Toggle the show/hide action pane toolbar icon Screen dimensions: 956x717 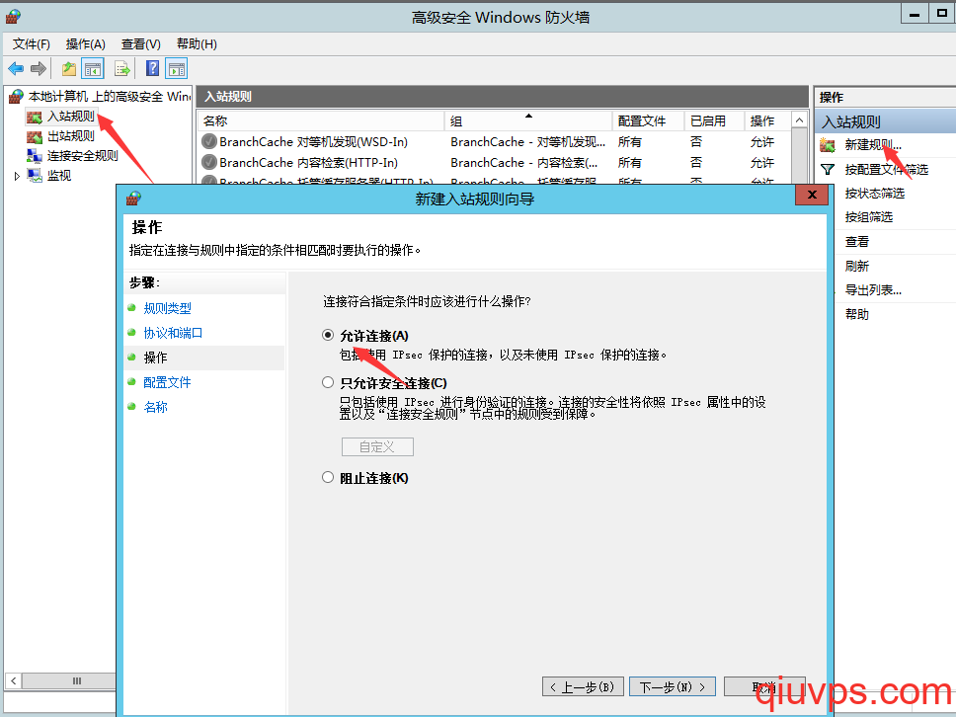pos(177,68)
